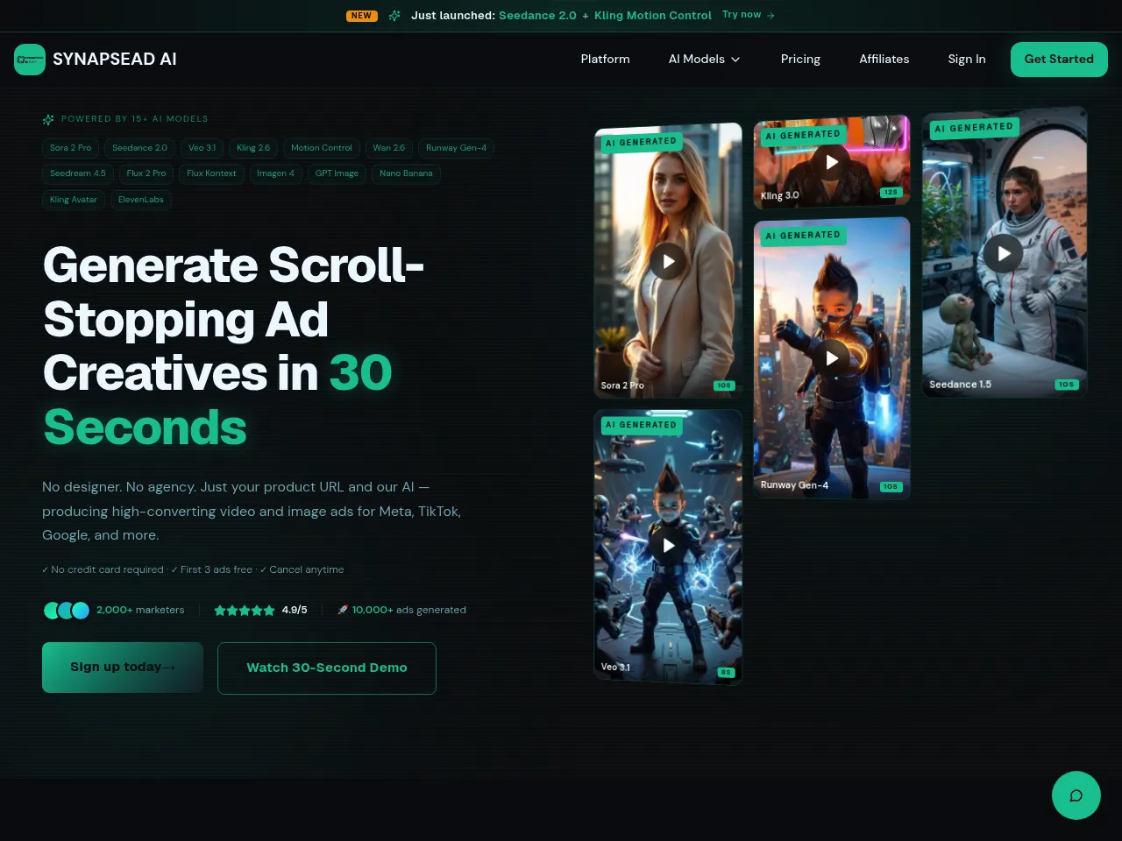
Task: Click the sparkle icon beside Powered By label
Action: click(x=48, y=119)
